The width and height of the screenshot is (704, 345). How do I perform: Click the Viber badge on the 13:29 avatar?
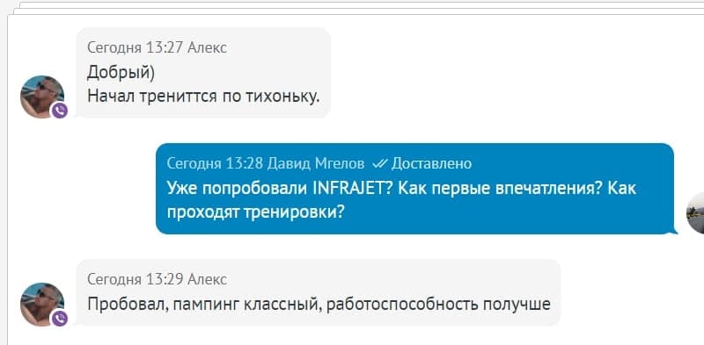pos(60,318)
